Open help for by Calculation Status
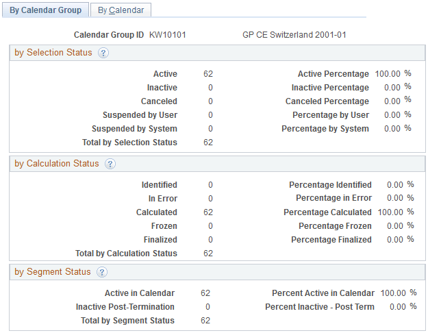The image size is (428, 333). [x=110, y=164]
